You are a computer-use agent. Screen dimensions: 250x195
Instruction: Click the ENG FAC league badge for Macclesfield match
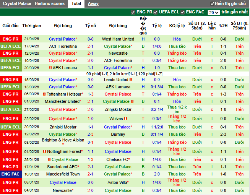tap(10, 174)
